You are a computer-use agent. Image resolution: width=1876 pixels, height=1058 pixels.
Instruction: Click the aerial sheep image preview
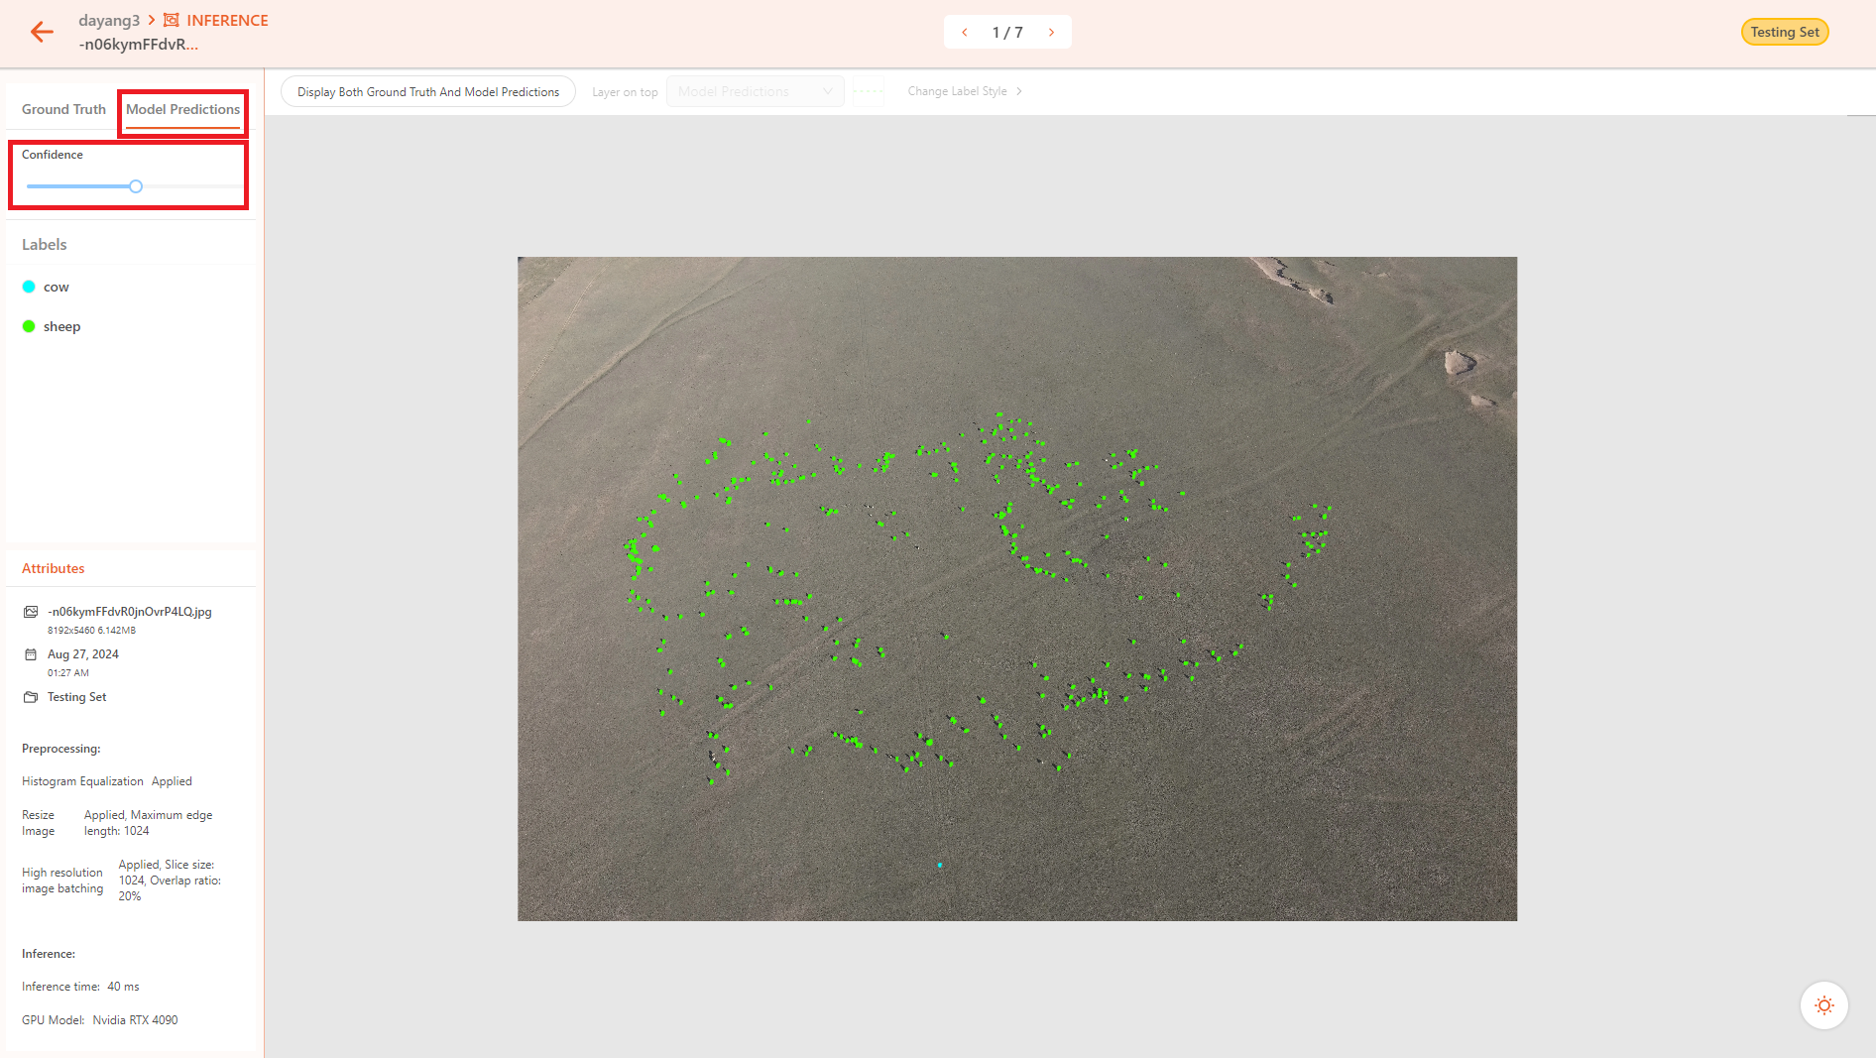(x=1017, y=589)
